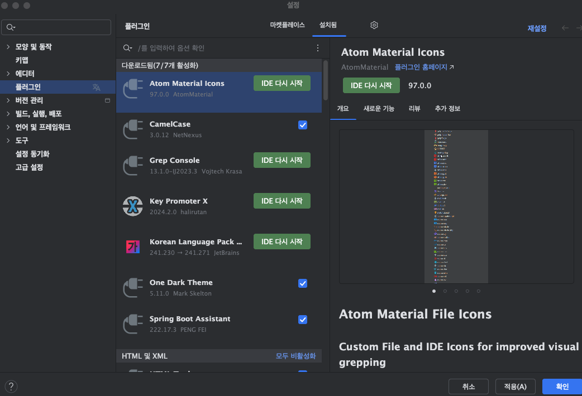582x396 pixels.
Task: Click the One Dark Theme plugin icon
Action: click(x=133, y=288)
